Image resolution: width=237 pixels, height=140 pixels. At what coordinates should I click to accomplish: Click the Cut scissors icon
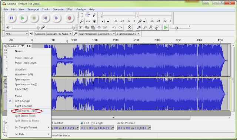click(x=81, y=27)
